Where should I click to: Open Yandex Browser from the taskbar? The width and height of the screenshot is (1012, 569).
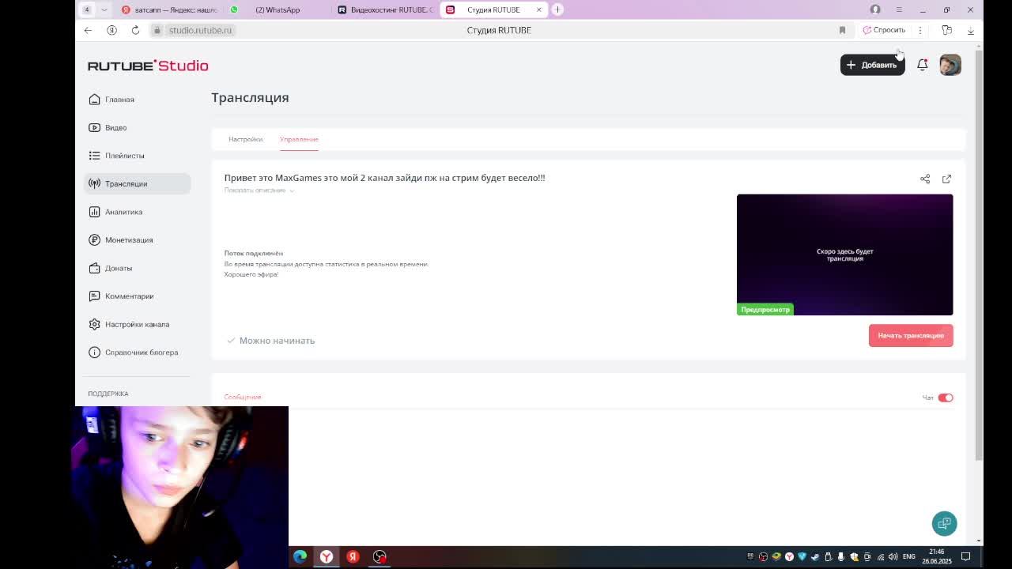point(327,556)
